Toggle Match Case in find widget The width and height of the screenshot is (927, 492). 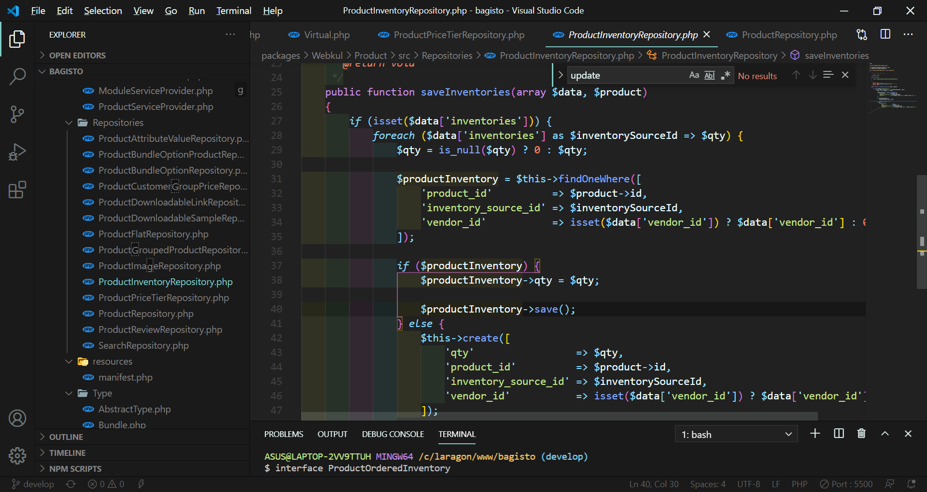(694, 75)
